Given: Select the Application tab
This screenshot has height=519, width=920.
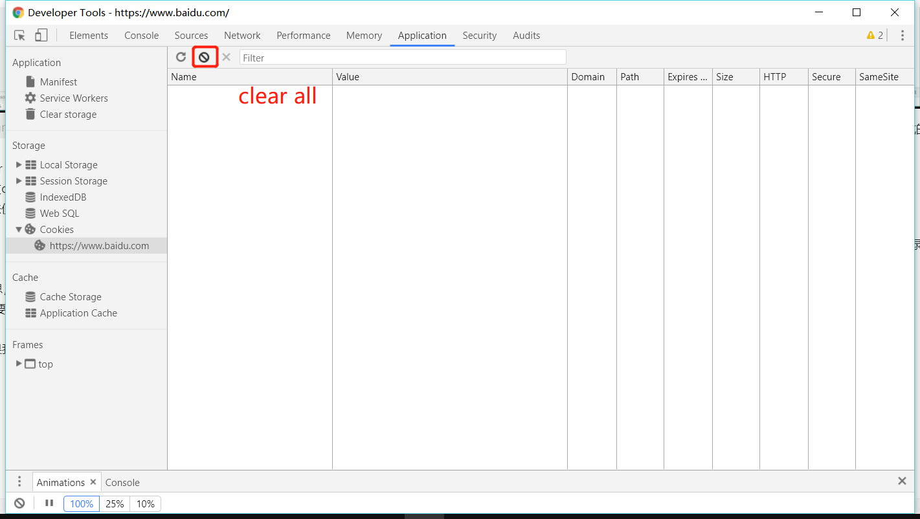Looking at the screenshot, I should pos(422,36).
